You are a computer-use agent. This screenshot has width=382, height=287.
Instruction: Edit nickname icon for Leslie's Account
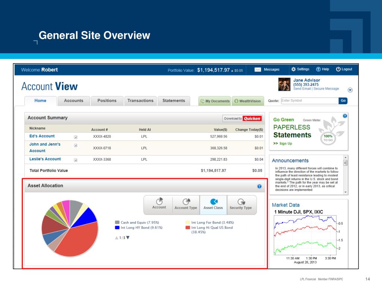(76, 160)
